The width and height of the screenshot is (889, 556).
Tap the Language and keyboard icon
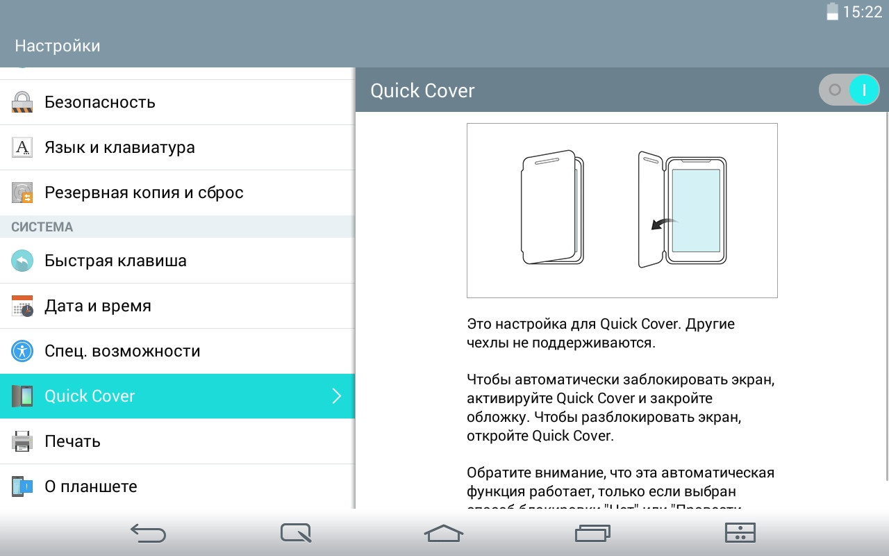[22, 147]
